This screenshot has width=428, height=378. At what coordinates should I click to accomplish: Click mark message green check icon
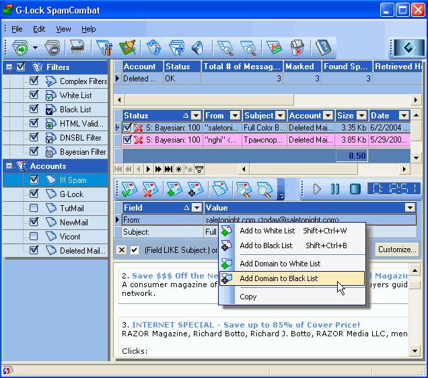129,189
